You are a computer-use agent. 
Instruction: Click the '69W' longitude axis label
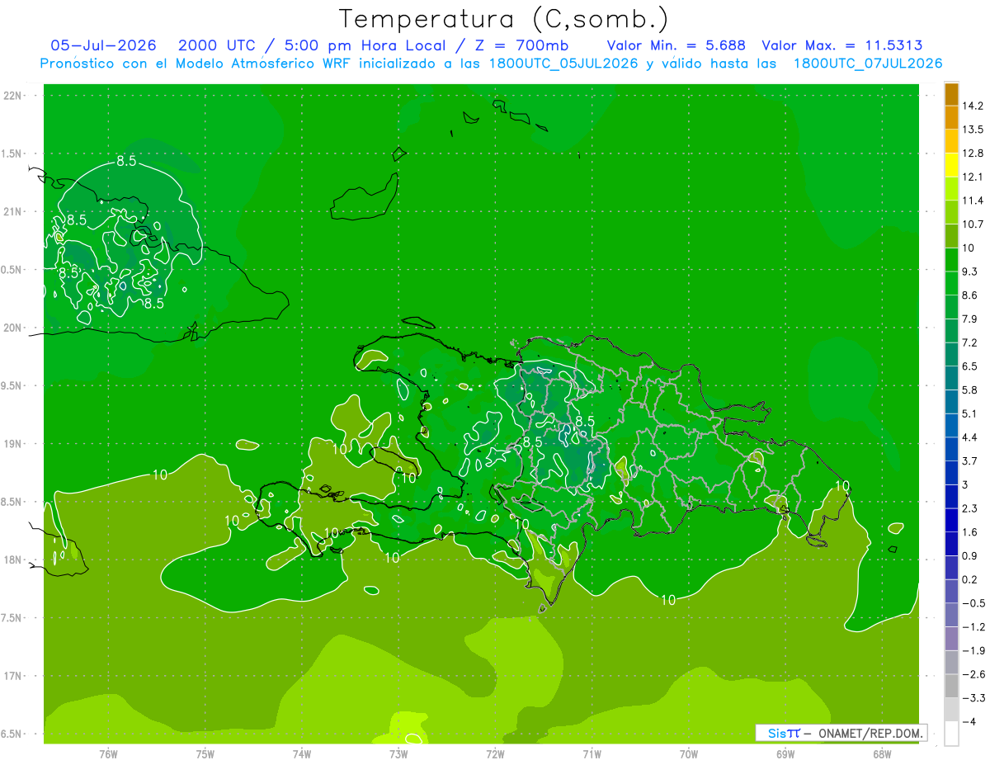click(785, 753)
